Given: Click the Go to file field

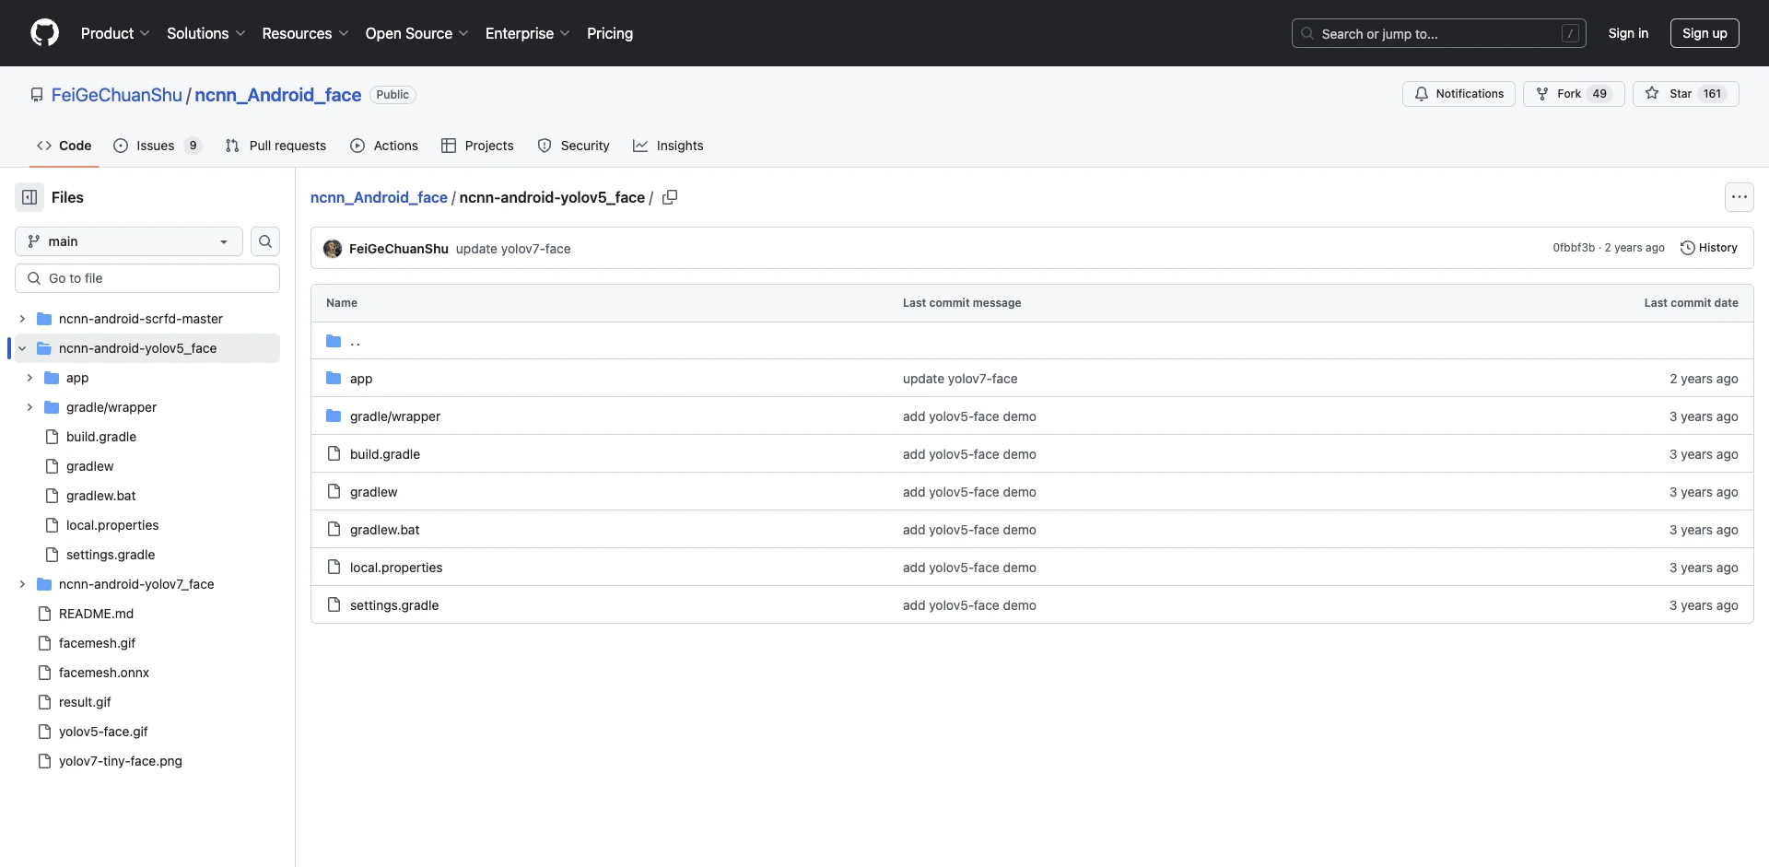Looking at the screenshot, I should click(x=147, y=278).
